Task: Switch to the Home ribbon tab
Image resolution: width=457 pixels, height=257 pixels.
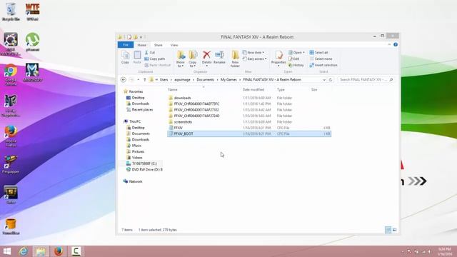Action: [x=142, y=45]
